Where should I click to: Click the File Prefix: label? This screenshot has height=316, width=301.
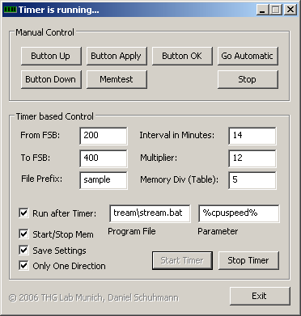[41, 179]
